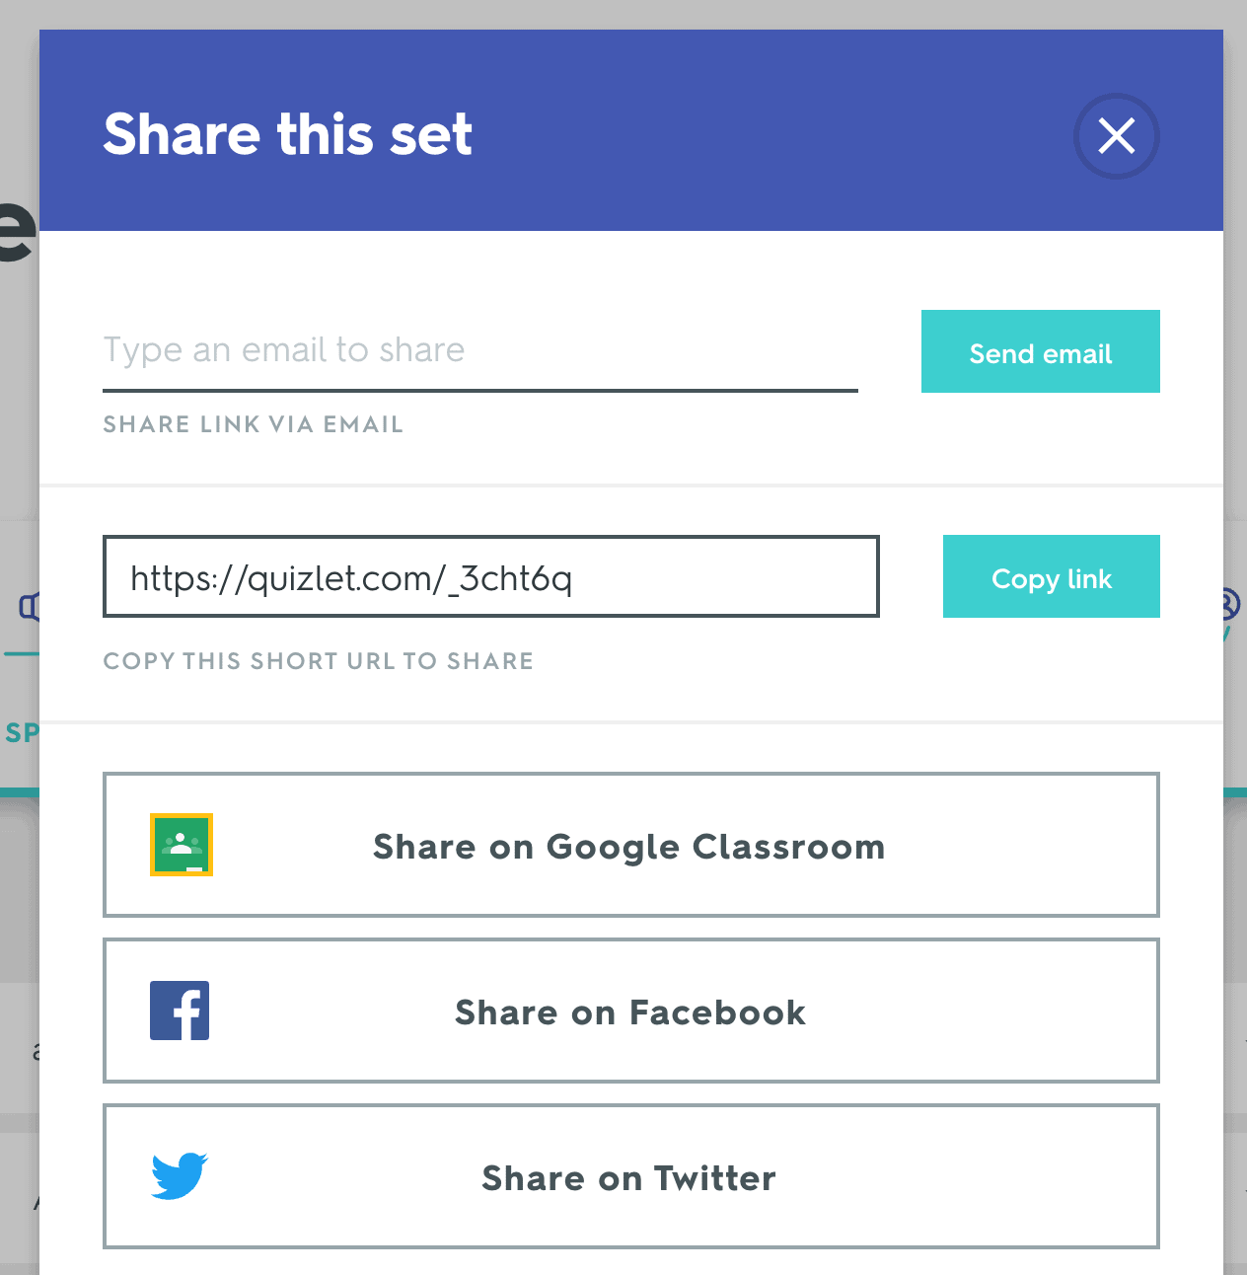This screenshot has height=1275, width=1247.
Task: Click the large title letter behind the dialog
Action: (19, 230)
